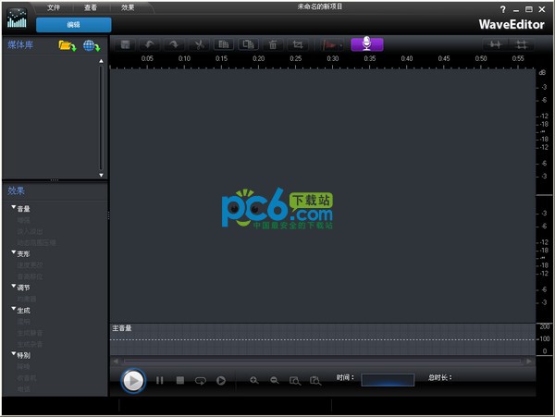The height and width of the screenshot is (417, 555).
Task: Download media using the globe icon
Action: point(92,46)
